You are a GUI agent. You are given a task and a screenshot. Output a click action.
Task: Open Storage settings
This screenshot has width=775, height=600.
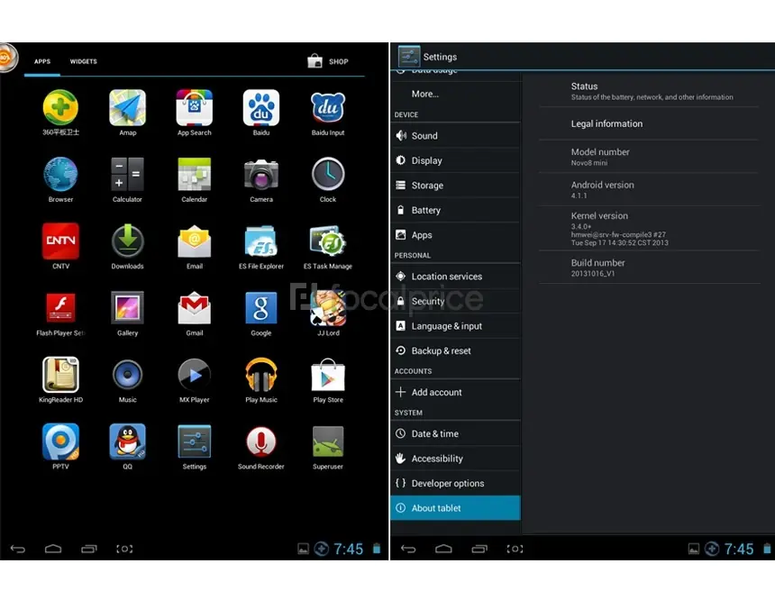tap(455, 186)
